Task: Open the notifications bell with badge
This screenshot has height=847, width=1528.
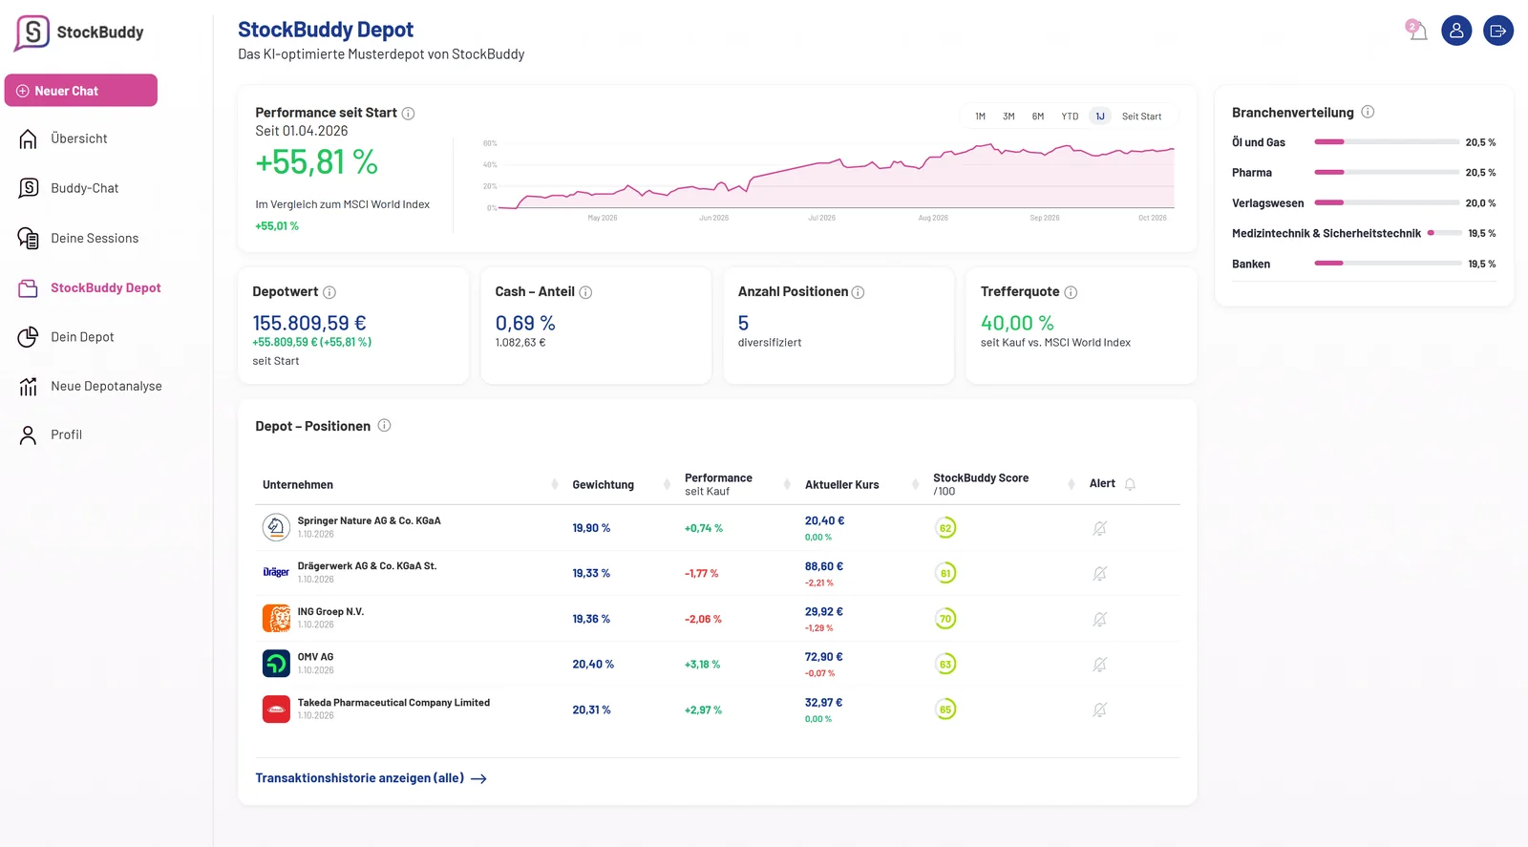Action: point(1416,30)
